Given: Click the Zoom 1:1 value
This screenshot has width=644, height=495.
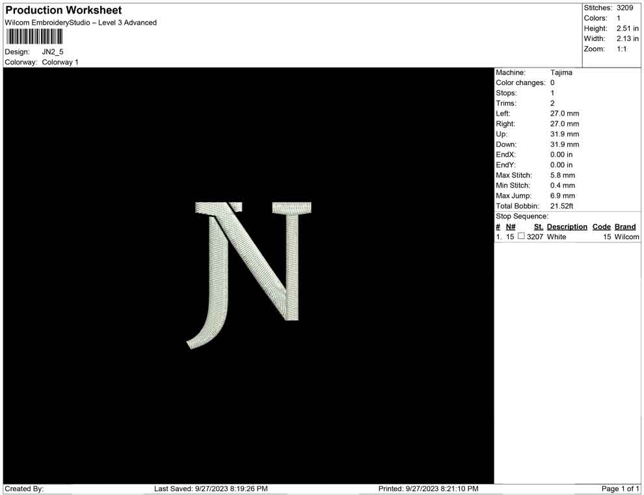Looking at the screenshot, I should (621, 49).
